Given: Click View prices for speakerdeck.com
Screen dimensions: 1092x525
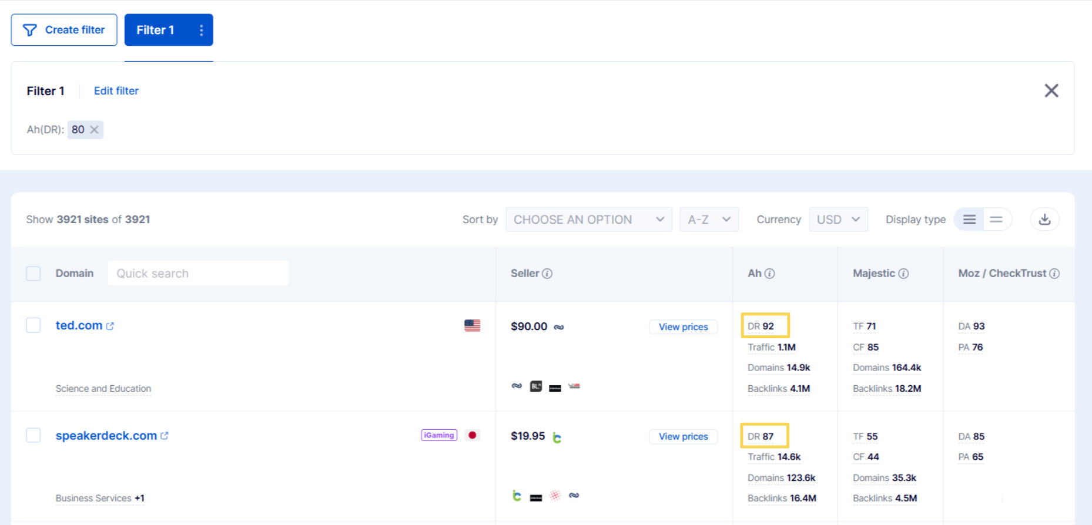Looking at the screenshot, I should [x=683, y=437].
